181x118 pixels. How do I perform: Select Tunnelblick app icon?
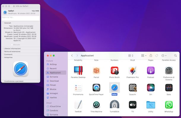[x=115, y=104]
